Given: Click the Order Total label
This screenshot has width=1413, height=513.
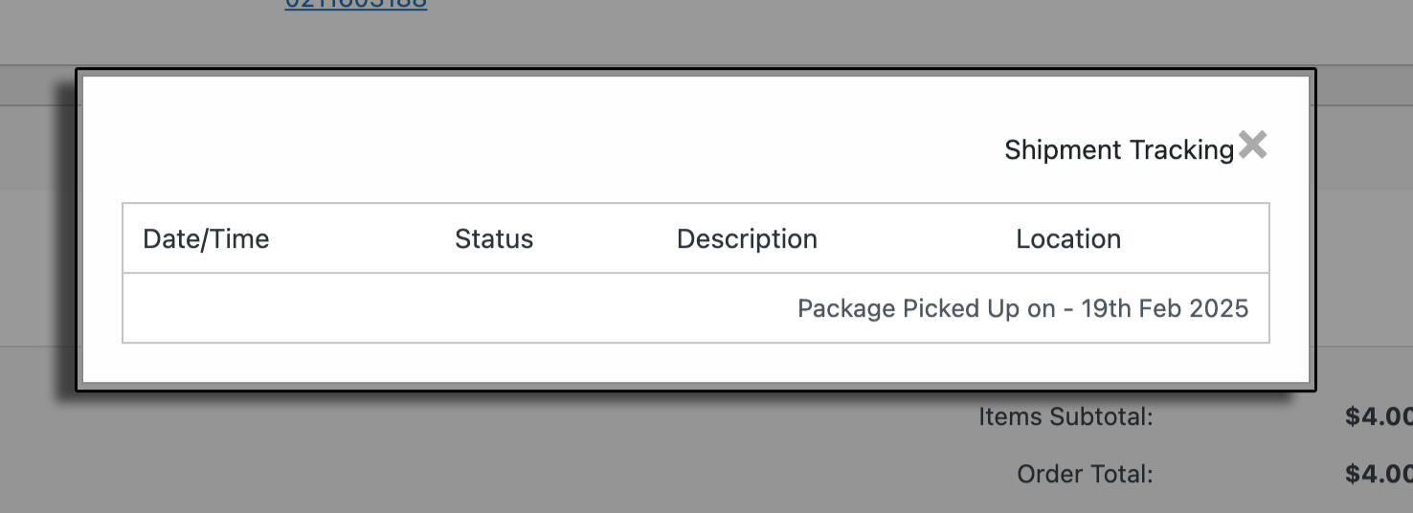Looking at the screenshot, I should (x=1085, y=475).
